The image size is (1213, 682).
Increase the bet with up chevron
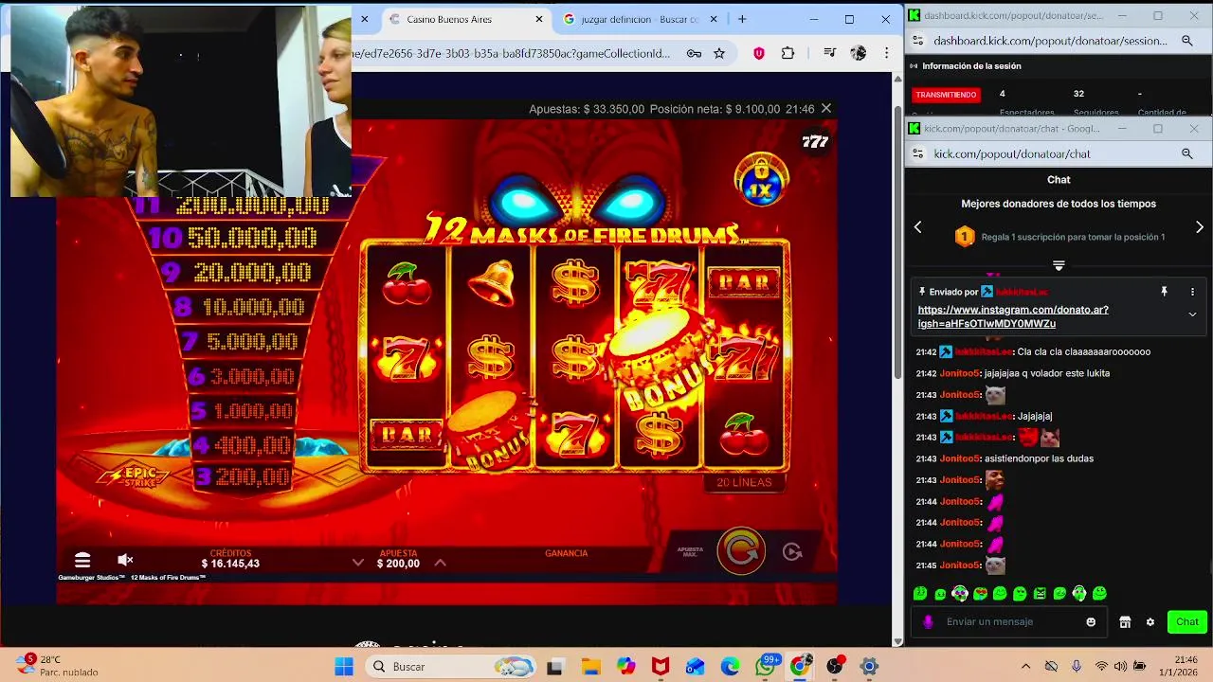[440, 563]
